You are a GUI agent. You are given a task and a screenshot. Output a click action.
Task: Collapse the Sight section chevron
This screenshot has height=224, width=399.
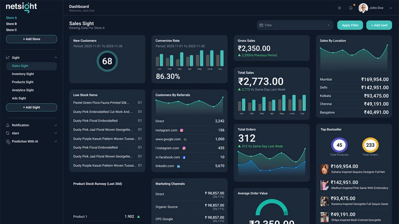(55, 58)
